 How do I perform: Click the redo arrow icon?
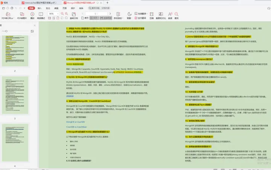[x=20, y=8]
